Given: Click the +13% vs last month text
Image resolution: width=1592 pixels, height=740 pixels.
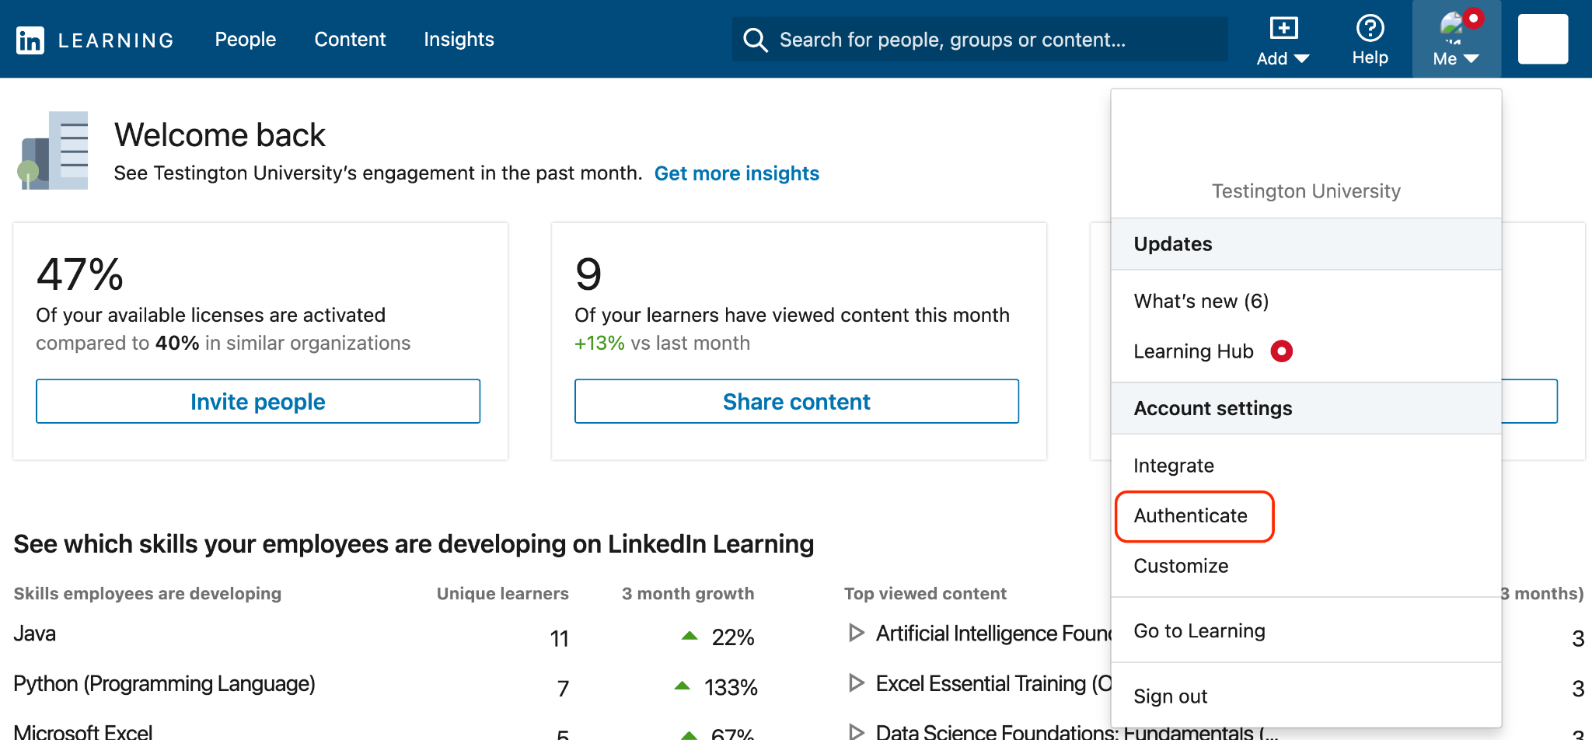Looking at the screenshot, I should (x=662, y=343).
